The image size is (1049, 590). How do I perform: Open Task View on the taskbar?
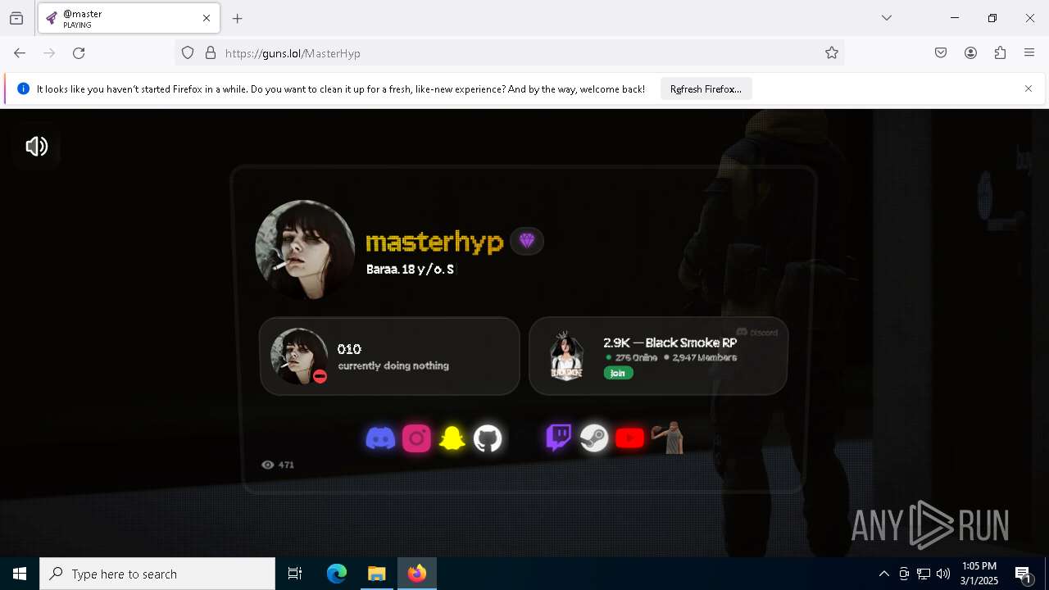(x=295, y=574)
